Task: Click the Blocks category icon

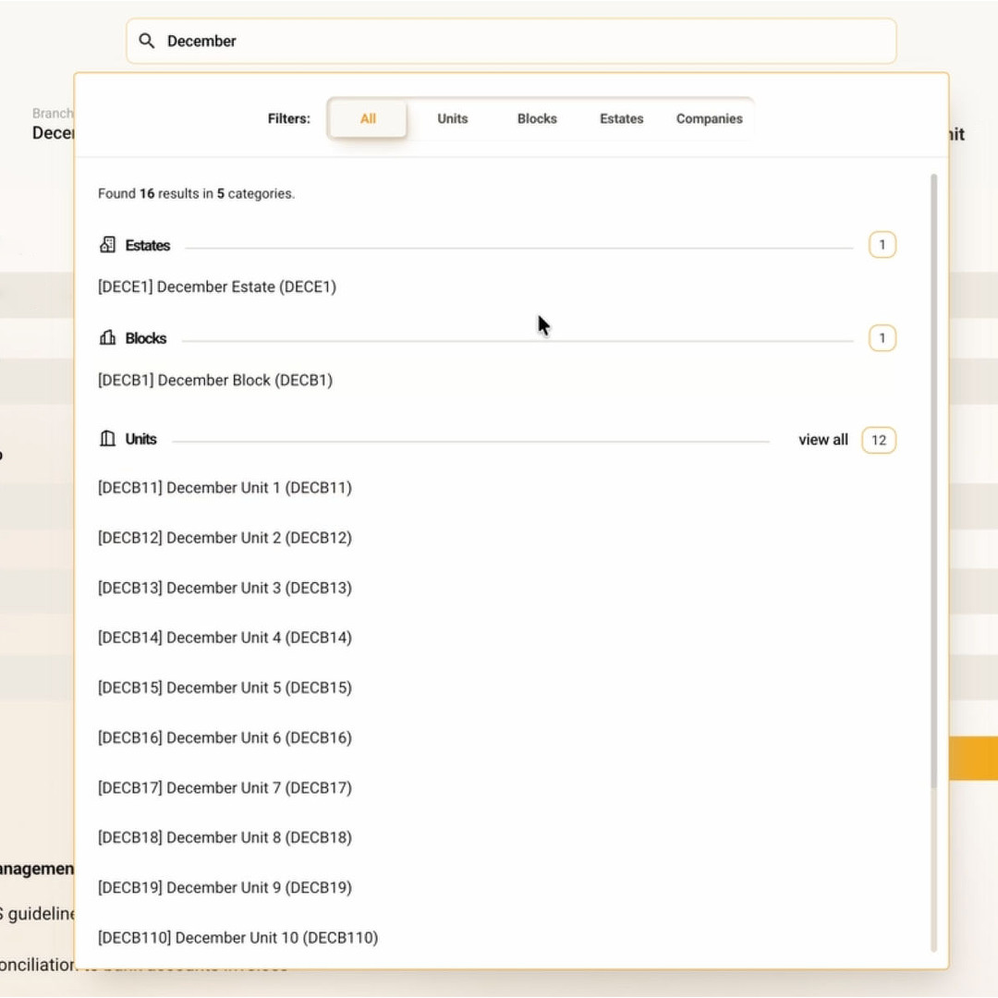Action: click(107, 338)
